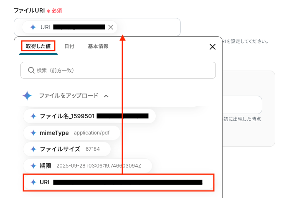Click sparkle icon next to mimeType

(33, 133)
